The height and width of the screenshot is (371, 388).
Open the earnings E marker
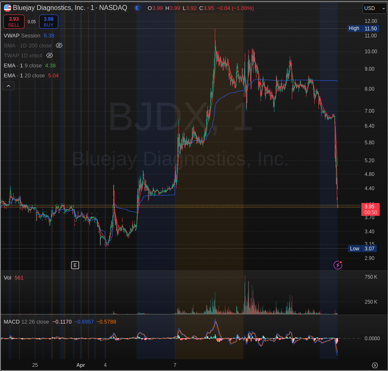[75, 265]
